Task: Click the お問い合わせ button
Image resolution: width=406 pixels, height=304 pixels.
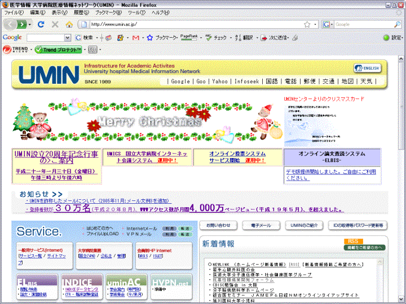Action: 218,225
